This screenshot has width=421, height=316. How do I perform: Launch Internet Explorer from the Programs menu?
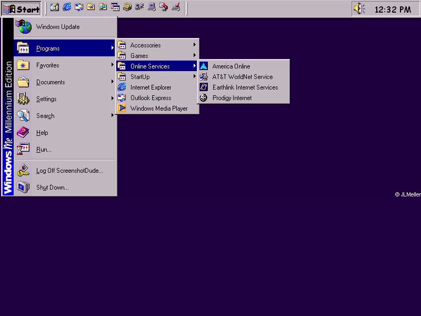click(157, 87)
